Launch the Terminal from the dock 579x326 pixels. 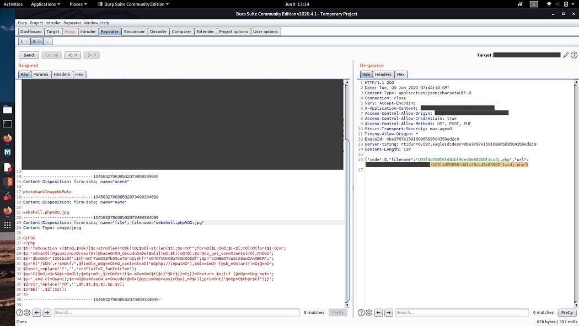[x=7, y=124]
